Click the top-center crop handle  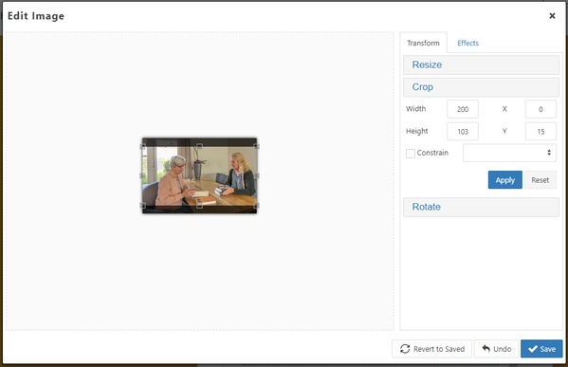199,146
